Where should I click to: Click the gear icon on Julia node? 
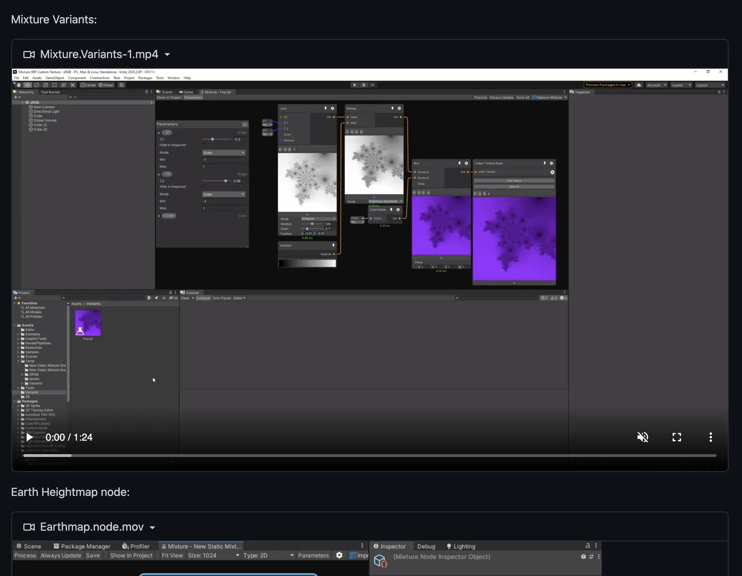pos(332,108)
